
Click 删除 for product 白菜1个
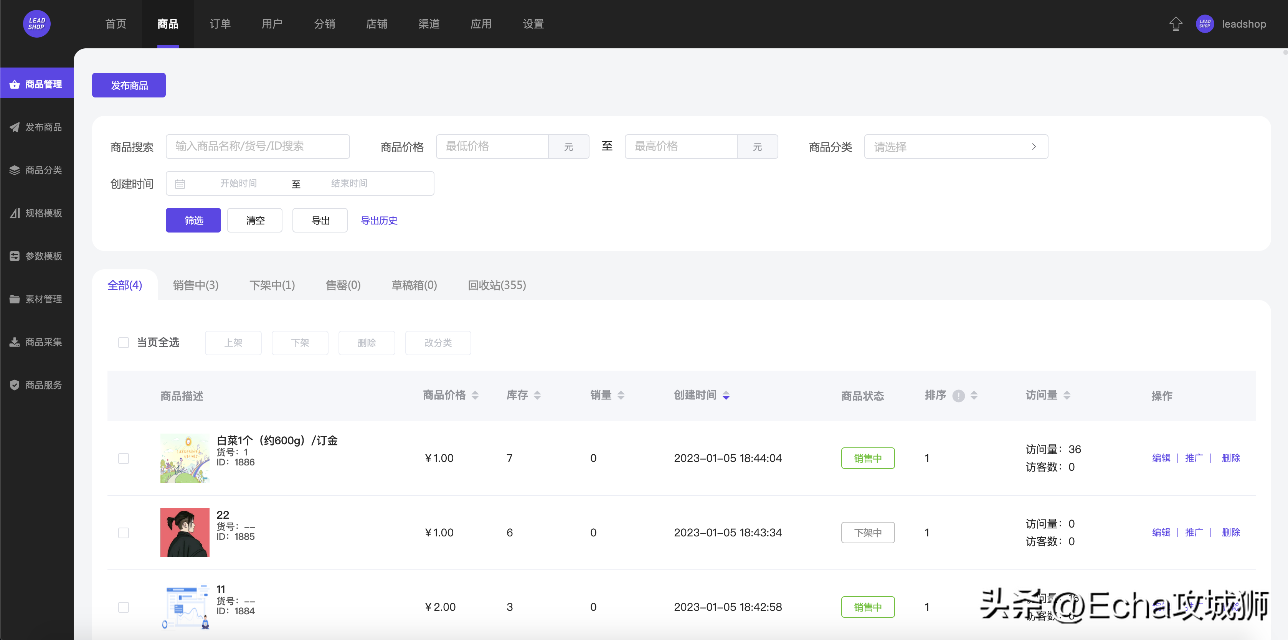click(x=1230, y=458)
